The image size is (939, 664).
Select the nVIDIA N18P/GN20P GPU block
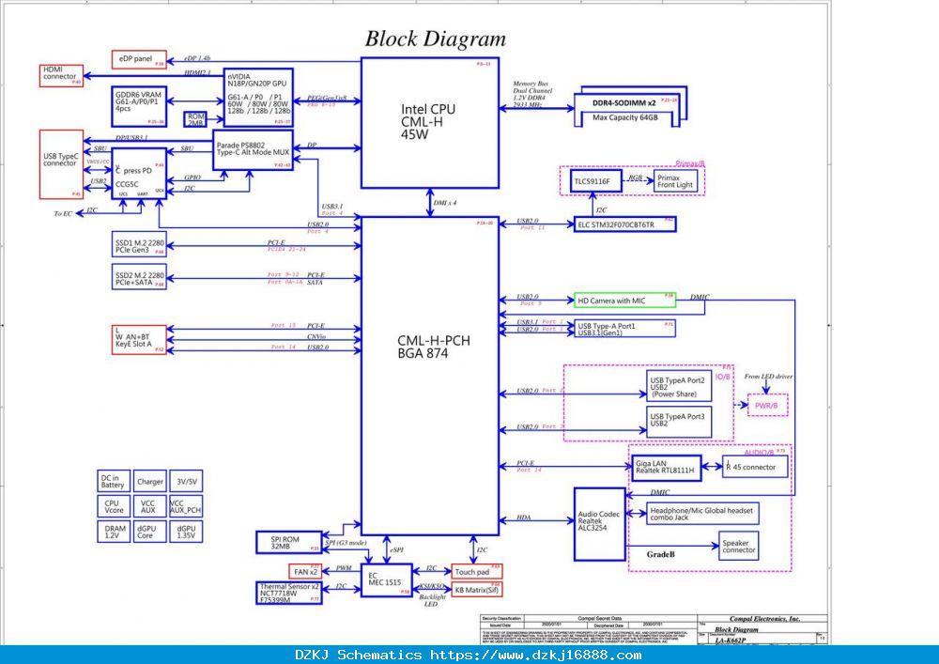[258, 98]
